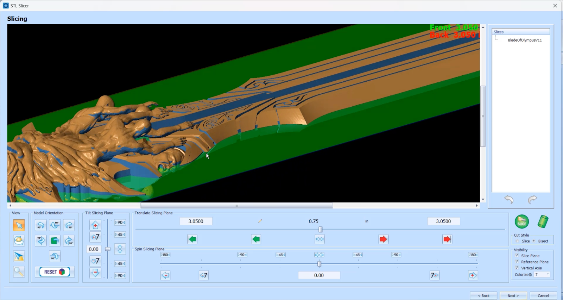Click the green cylinder icon
The width and height of the screenshot is (563, 300).
pos(543,222)
